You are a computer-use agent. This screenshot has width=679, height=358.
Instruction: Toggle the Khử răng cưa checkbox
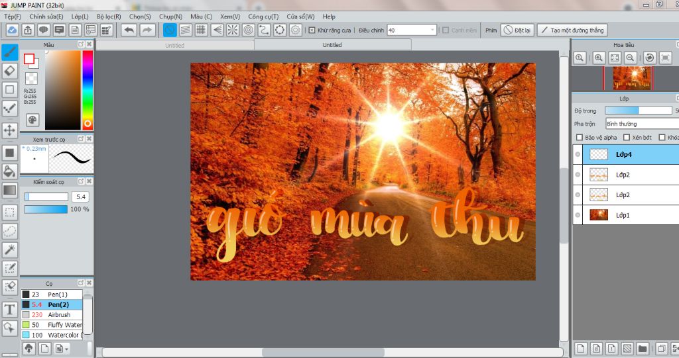point(312,30)
